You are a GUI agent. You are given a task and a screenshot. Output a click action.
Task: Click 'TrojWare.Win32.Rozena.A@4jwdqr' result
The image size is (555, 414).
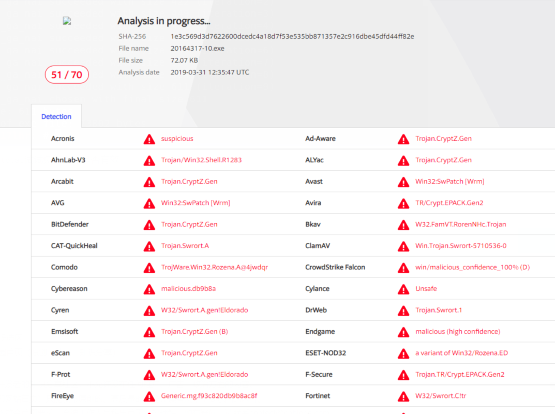pyautogui.click(x=215, y=267)
